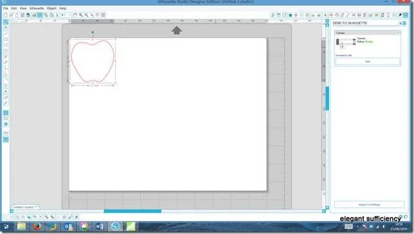Open the File menu
The image size is (414, 234).
coord(6,8)
